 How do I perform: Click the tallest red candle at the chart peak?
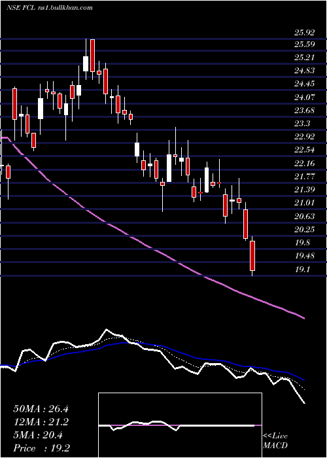pyautogui.click(x=93, y=56)
